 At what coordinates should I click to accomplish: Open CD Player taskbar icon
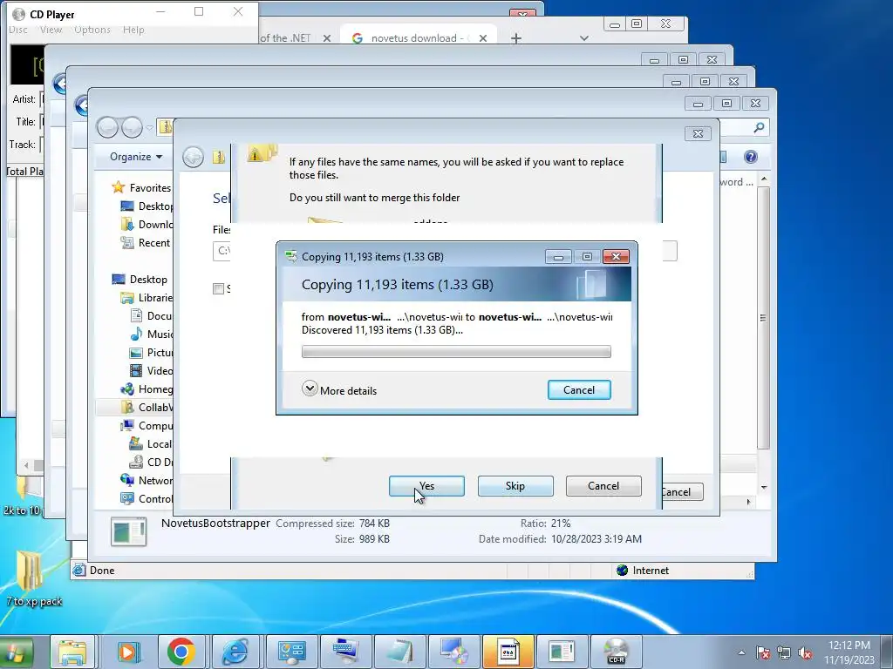tap(616, 652)
